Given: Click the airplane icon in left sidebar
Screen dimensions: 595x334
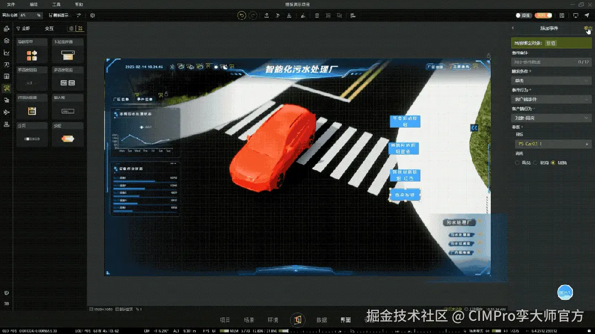Looking at the screenshot, I should (x=7, y=112).
